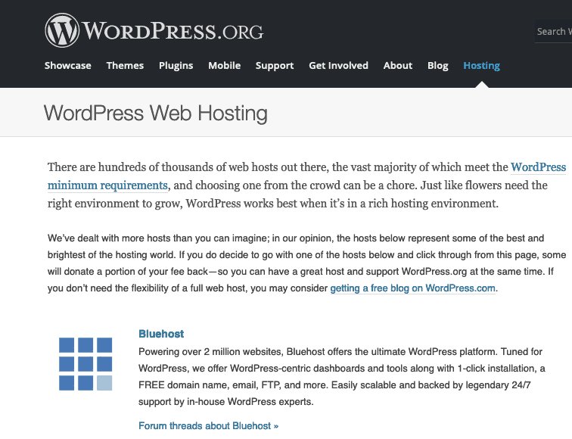Open the Bluehost heading link
This screenshot has width=572, height=439.
click(161, 334)
